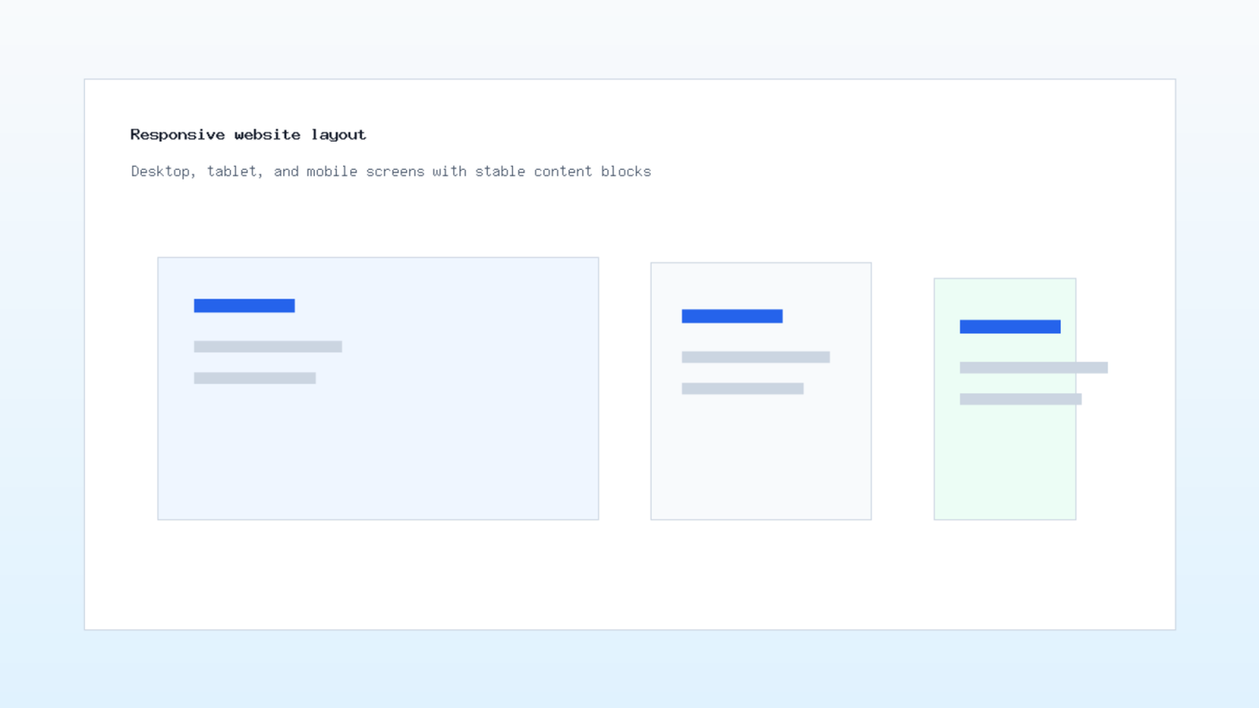
Task: Select the longer gray line in desktop mockup
Action: 268,347
